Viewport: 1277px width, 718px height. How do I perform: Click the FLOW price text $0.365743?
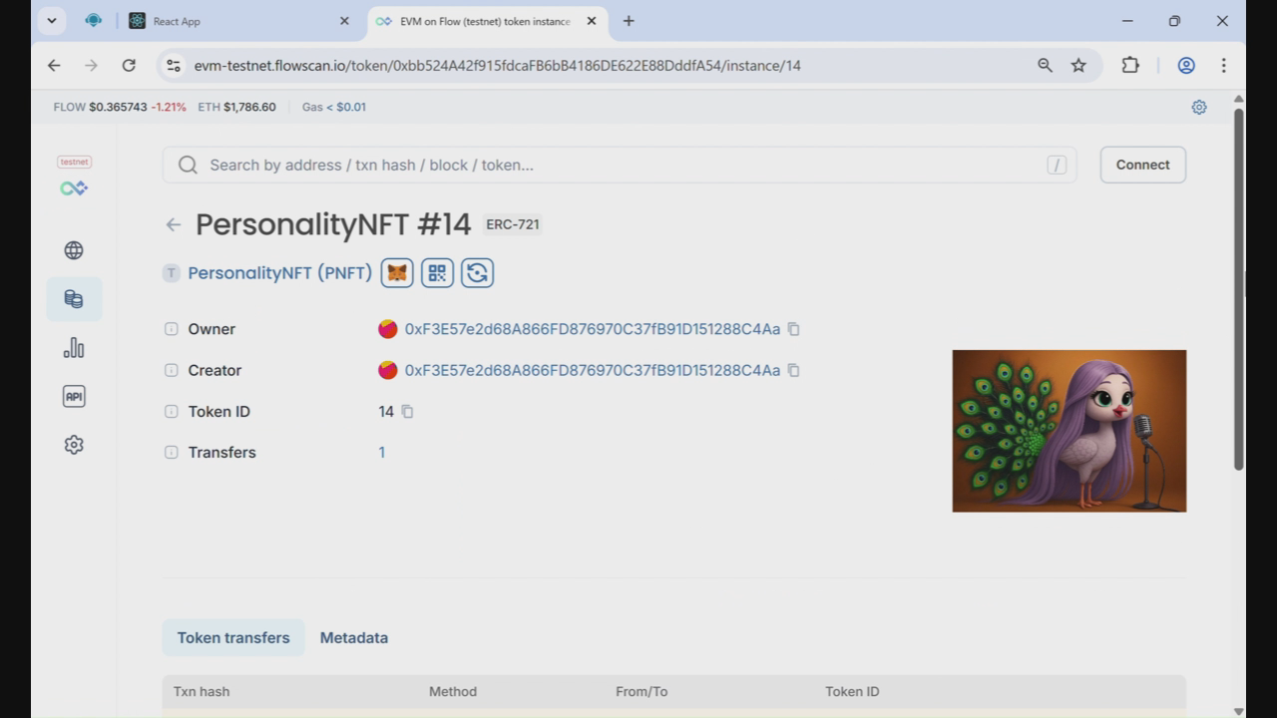click(118, 107)
